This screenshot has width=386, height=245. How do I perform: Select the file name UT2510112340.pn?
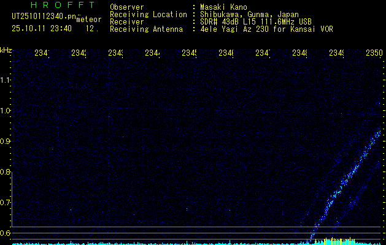click(x=44, y=17)
